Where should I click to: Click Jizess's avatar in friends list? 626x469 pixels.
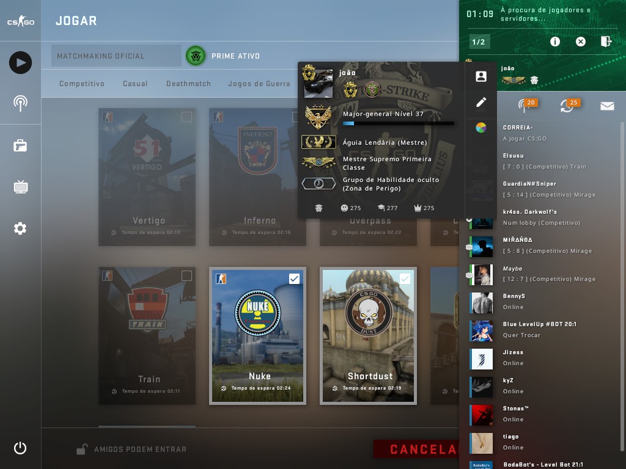tap(481, 359)
